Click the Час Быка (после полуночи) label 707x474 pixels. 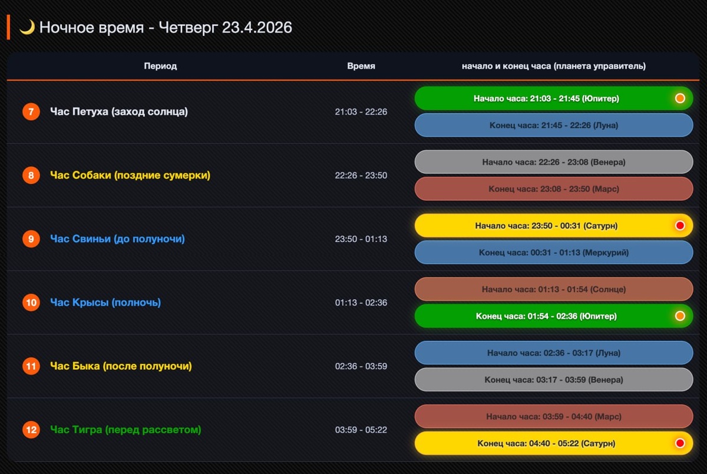[121, 366]
